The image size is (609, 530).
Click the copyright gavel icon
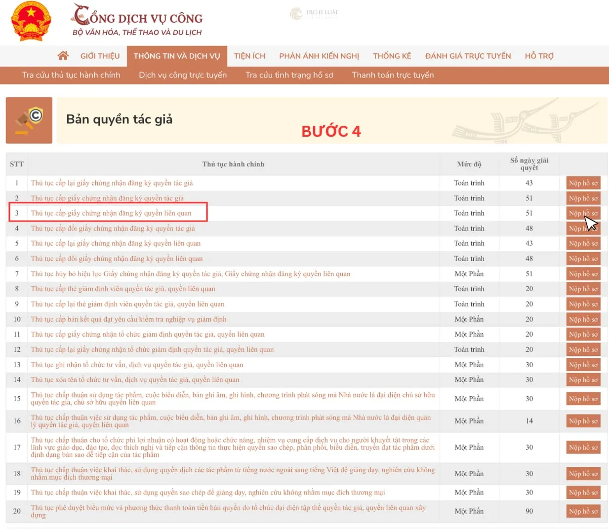(29, 120)
